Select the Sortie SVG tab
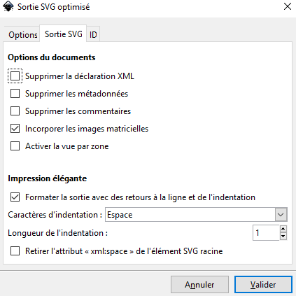The height and width of the screenshot is (296, 296). [x=63, y=34]
